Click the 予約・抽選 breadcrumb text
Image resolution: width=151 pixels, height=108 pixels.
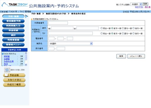coord(36,14)
